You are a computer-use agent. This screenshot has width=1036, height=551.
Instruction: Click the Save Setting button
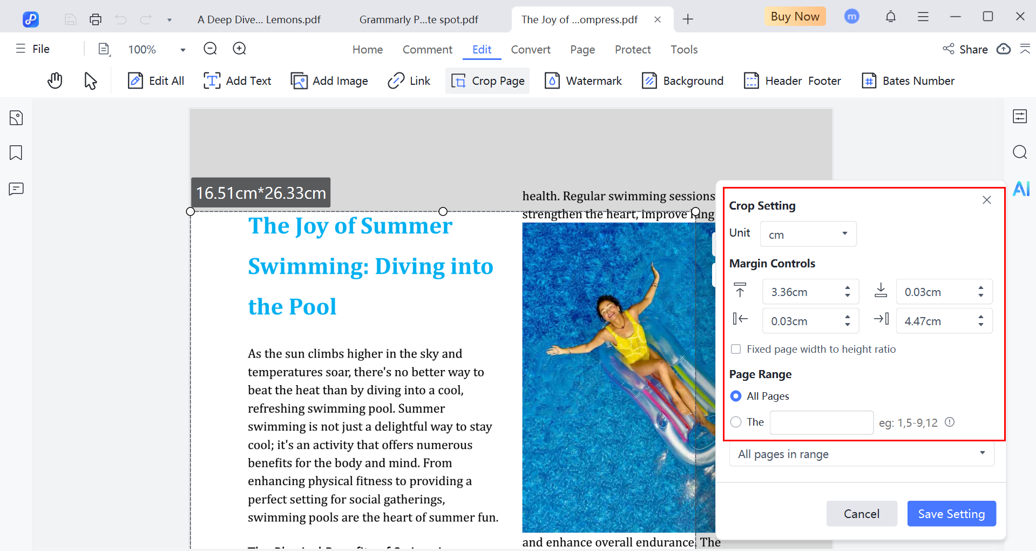[951, 514]
